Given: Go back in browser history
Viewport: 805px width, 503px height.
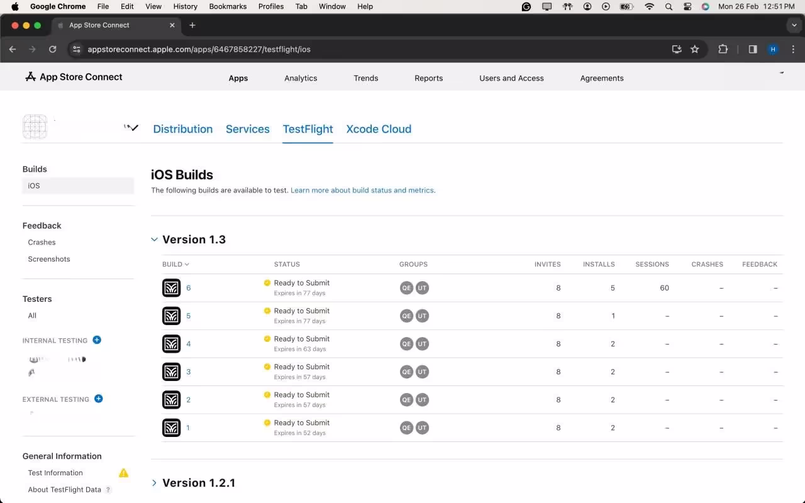Looking at the screenshot, I should click(13, 49).
